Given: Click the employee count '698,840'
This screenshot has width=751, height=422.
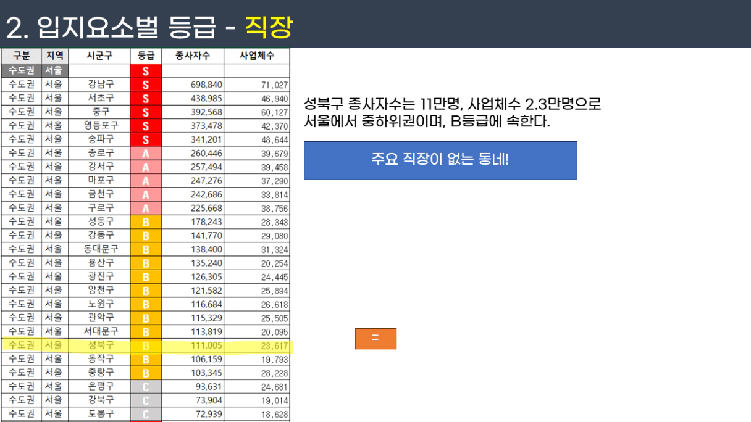Looking at the screenshot, I should (206, 85).
